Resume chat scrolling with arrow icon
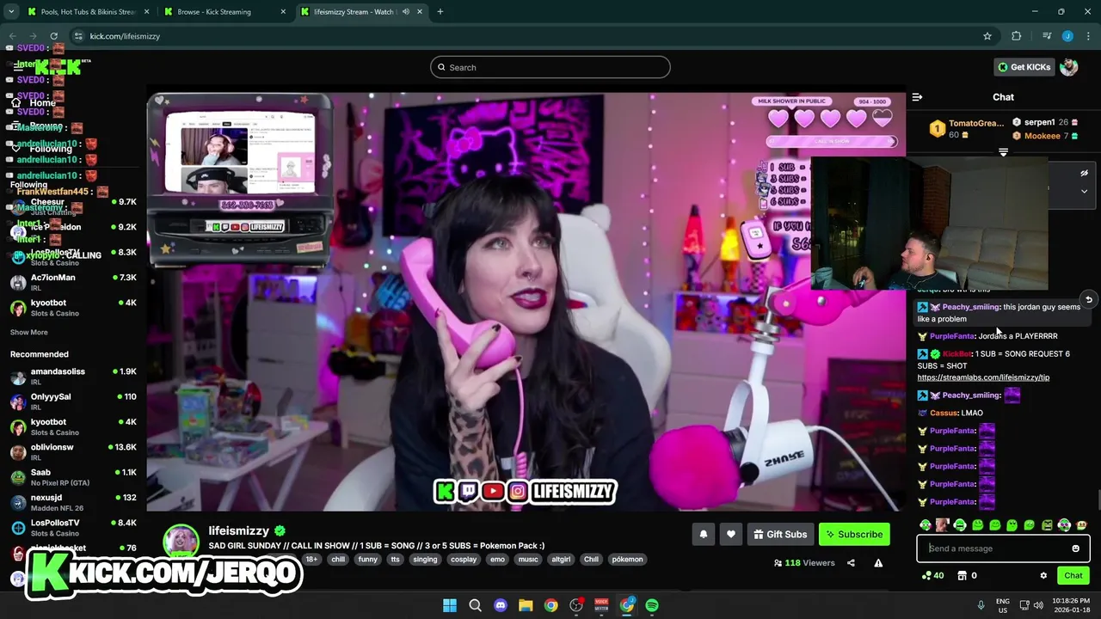Image resolution: width=1101 pixels, height=619 pixels. click(1088, 299)
